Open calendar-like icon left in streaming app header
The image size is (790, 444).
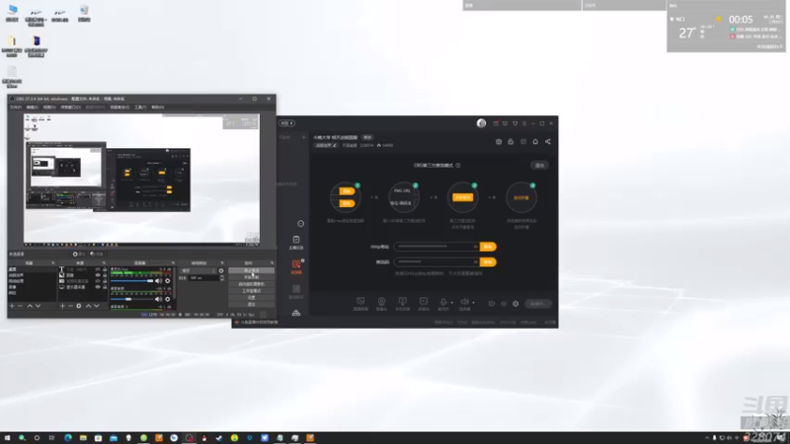(499, 141)
